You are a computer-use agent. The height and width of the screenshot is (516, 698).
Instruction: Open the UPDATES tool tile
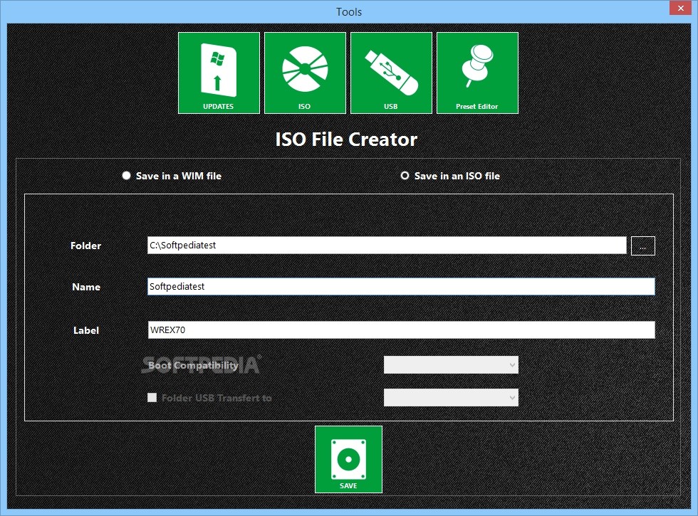click(219, 73)
